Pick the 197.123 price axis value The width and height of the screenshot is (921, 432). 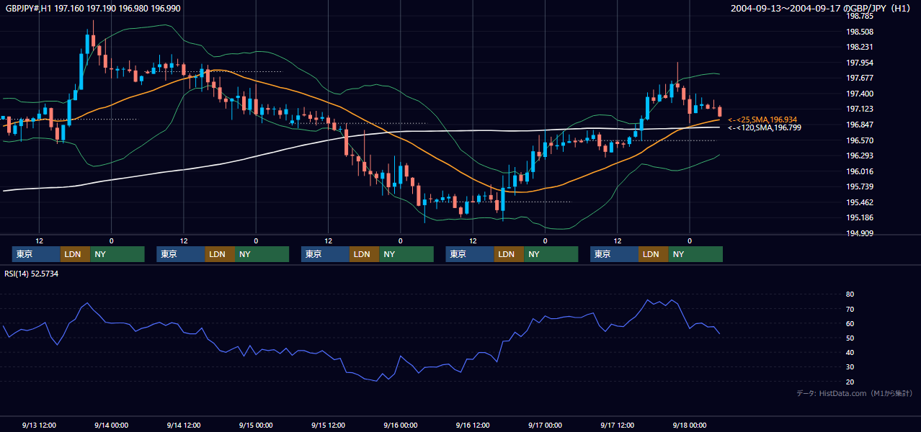coord(860,109)
